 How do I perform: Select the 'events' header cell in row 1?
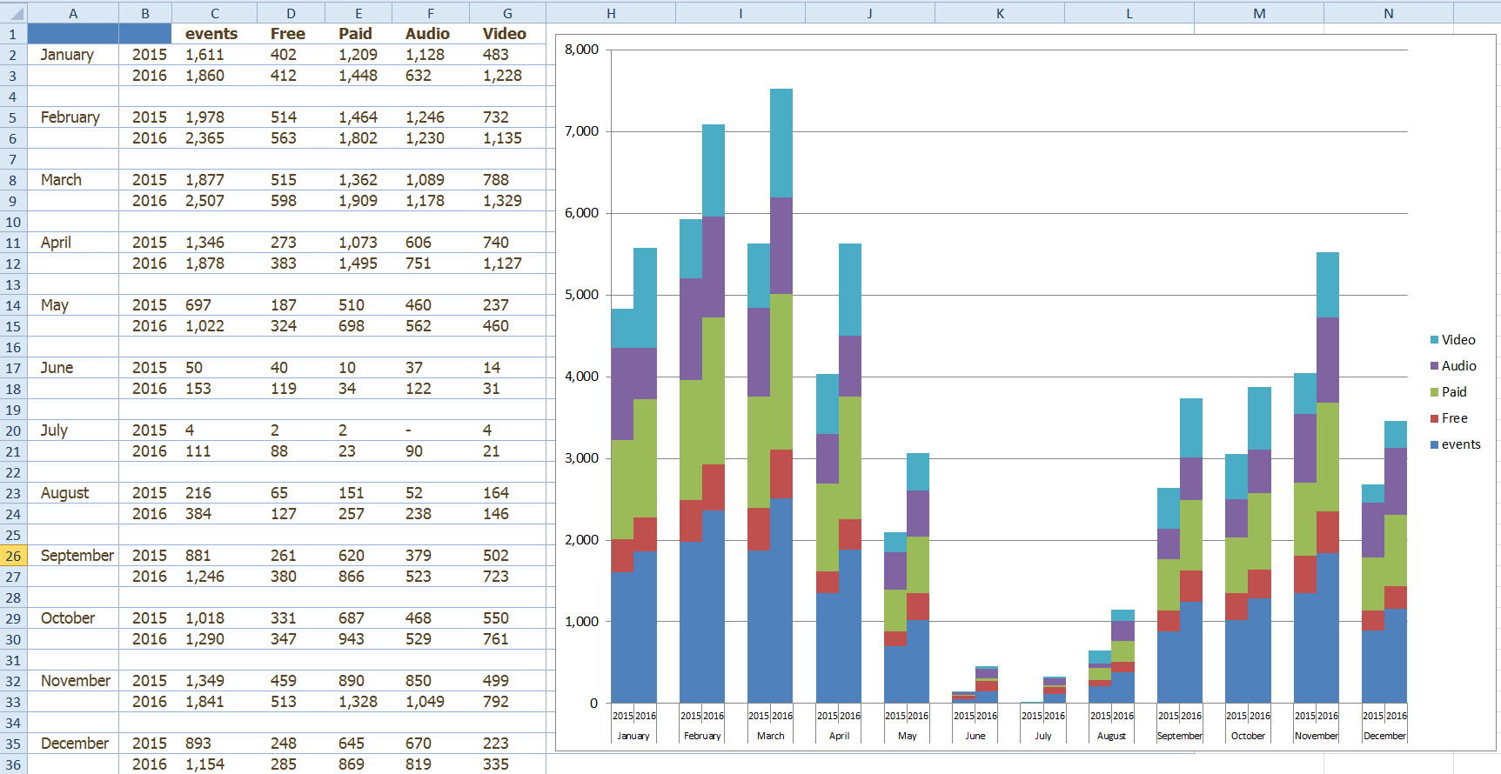tap(211, 34)
